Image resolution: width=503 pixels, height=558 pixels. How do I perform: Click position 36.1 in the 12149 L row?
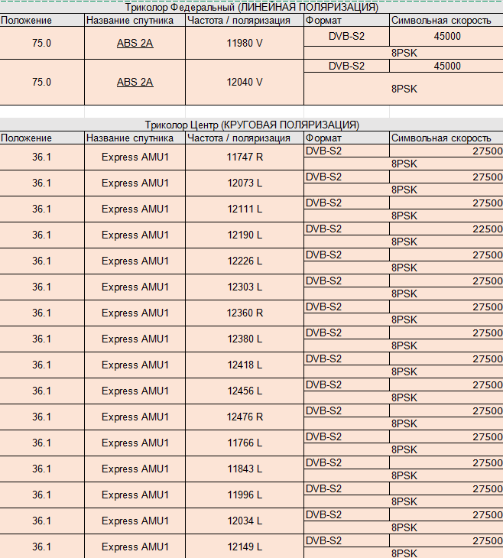tap(41, 547)
